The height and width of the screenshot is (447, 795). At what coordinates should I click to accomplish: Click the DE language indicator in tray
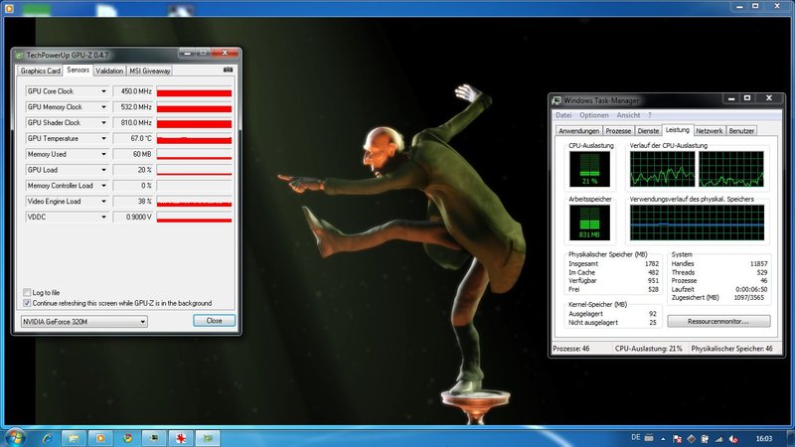point(635,437)
